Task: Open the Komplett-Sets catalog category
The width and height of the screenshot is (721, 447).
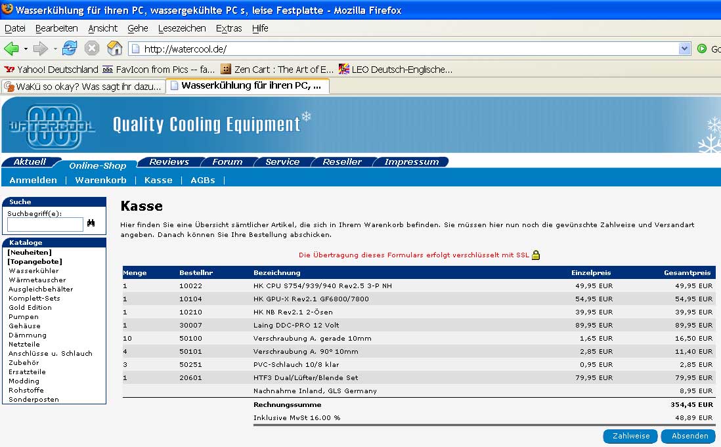Action: click(34, 298)
